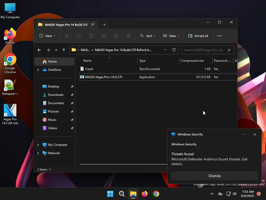Add a new Explorer tab
This screenshot has width=266, height=200.
tap(104, 25)
